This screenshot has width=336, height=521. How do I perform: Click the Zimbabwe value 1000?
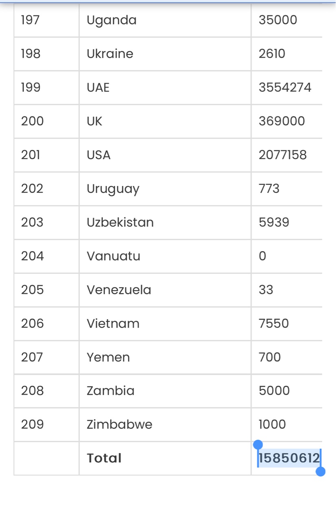point(272,425)
